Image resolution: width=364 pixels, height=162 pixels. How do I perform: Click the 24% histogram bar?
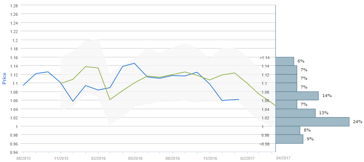(x=312, y=122)
